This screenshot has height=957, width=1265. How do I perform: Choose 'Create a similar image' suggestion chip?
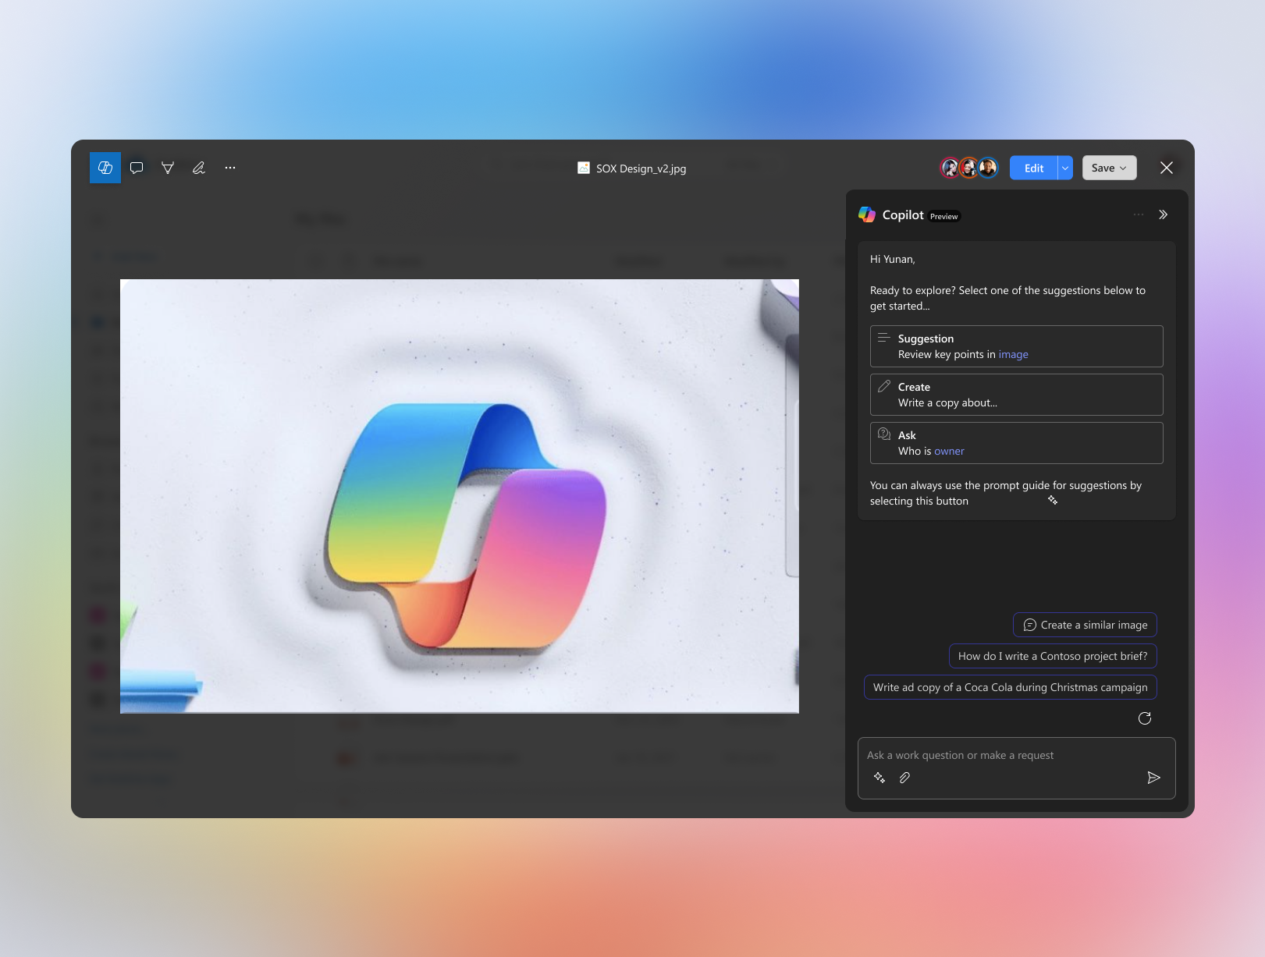click(1085, 625)
